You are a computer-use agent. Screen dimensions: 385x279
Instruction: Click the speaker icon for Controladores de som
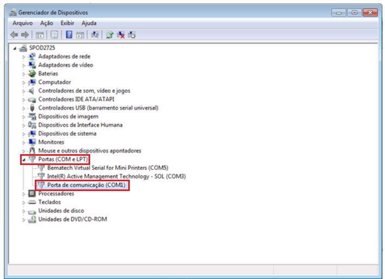click(31, 91)
